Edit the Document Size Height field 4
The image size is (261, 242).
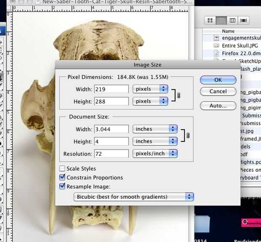tap(112, 141)
